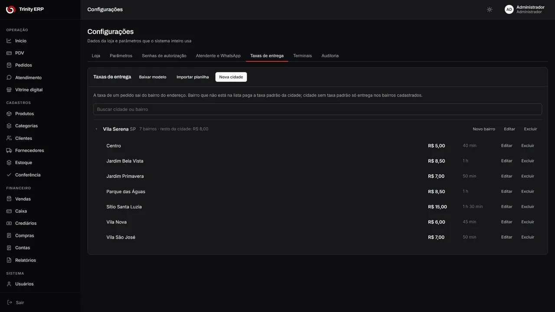555x312 pixels.
Task: Click the Produtos box icon
Action: 9,114
